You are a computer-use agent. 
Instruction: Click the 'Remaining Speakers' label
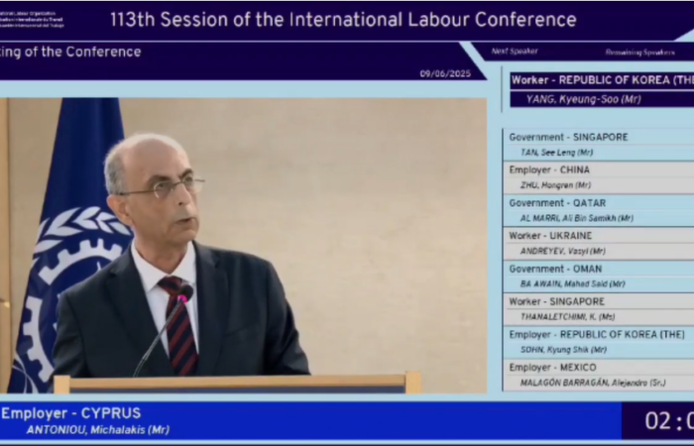[x=640, y=53]
